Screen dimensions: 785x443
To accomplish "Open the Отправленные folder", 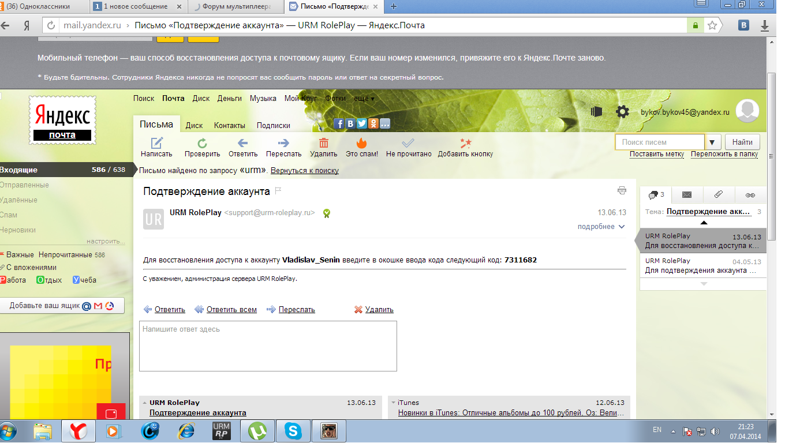I will click(24, 185).
